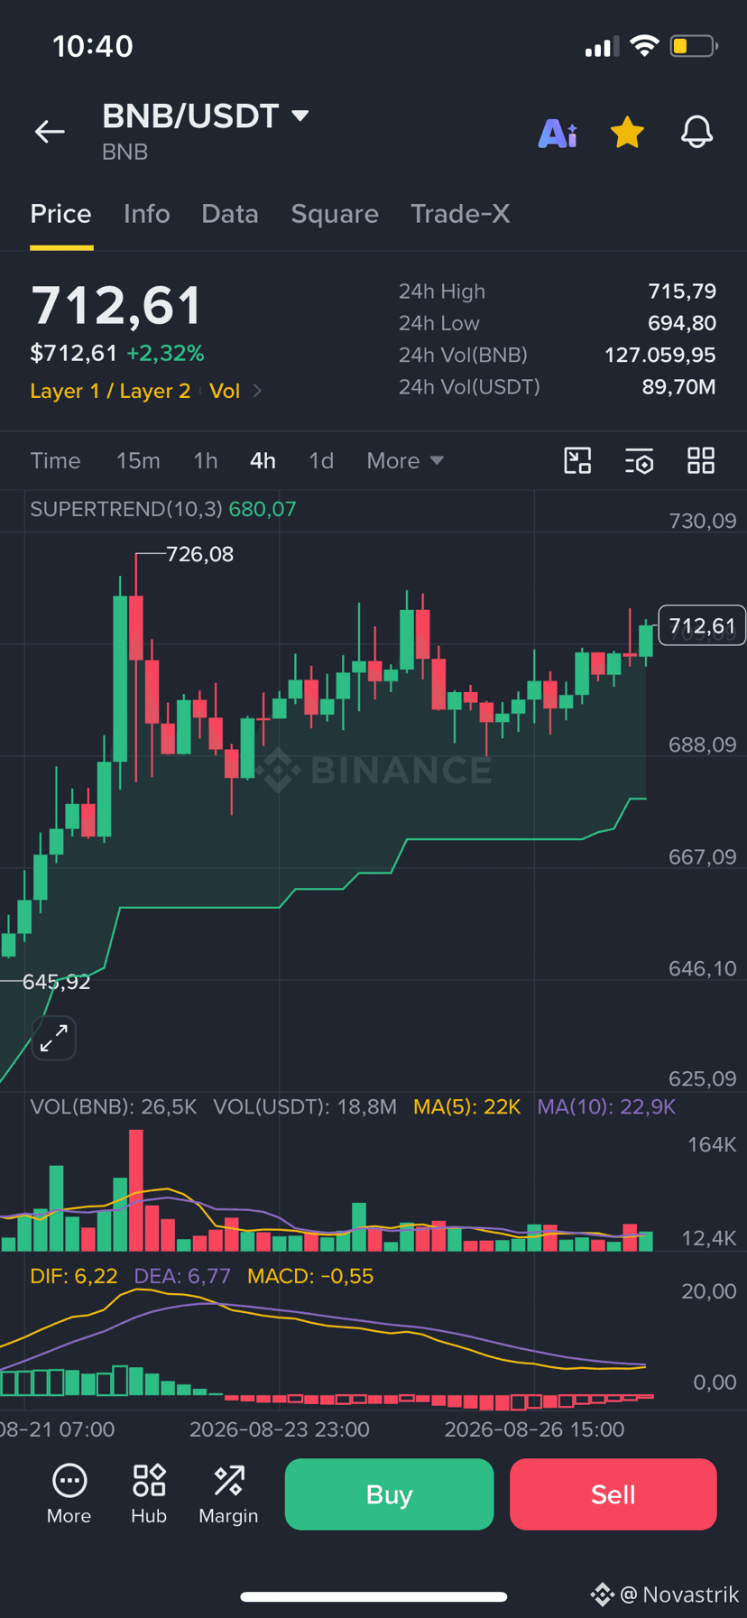Select the 15m timeframe
747x1618 pixels.
click(x=138, y=461)
